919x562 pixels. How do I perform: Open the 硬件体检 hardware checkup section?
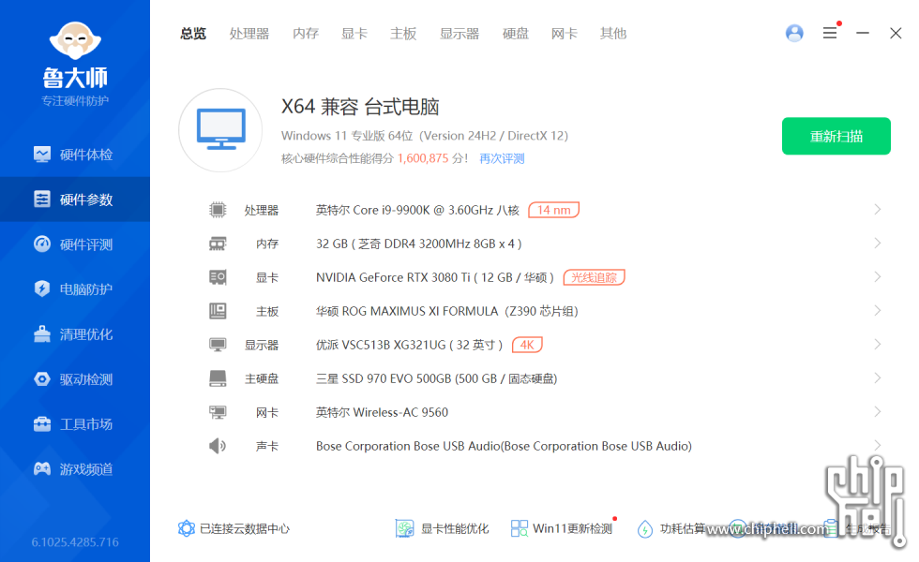(74, 155)
